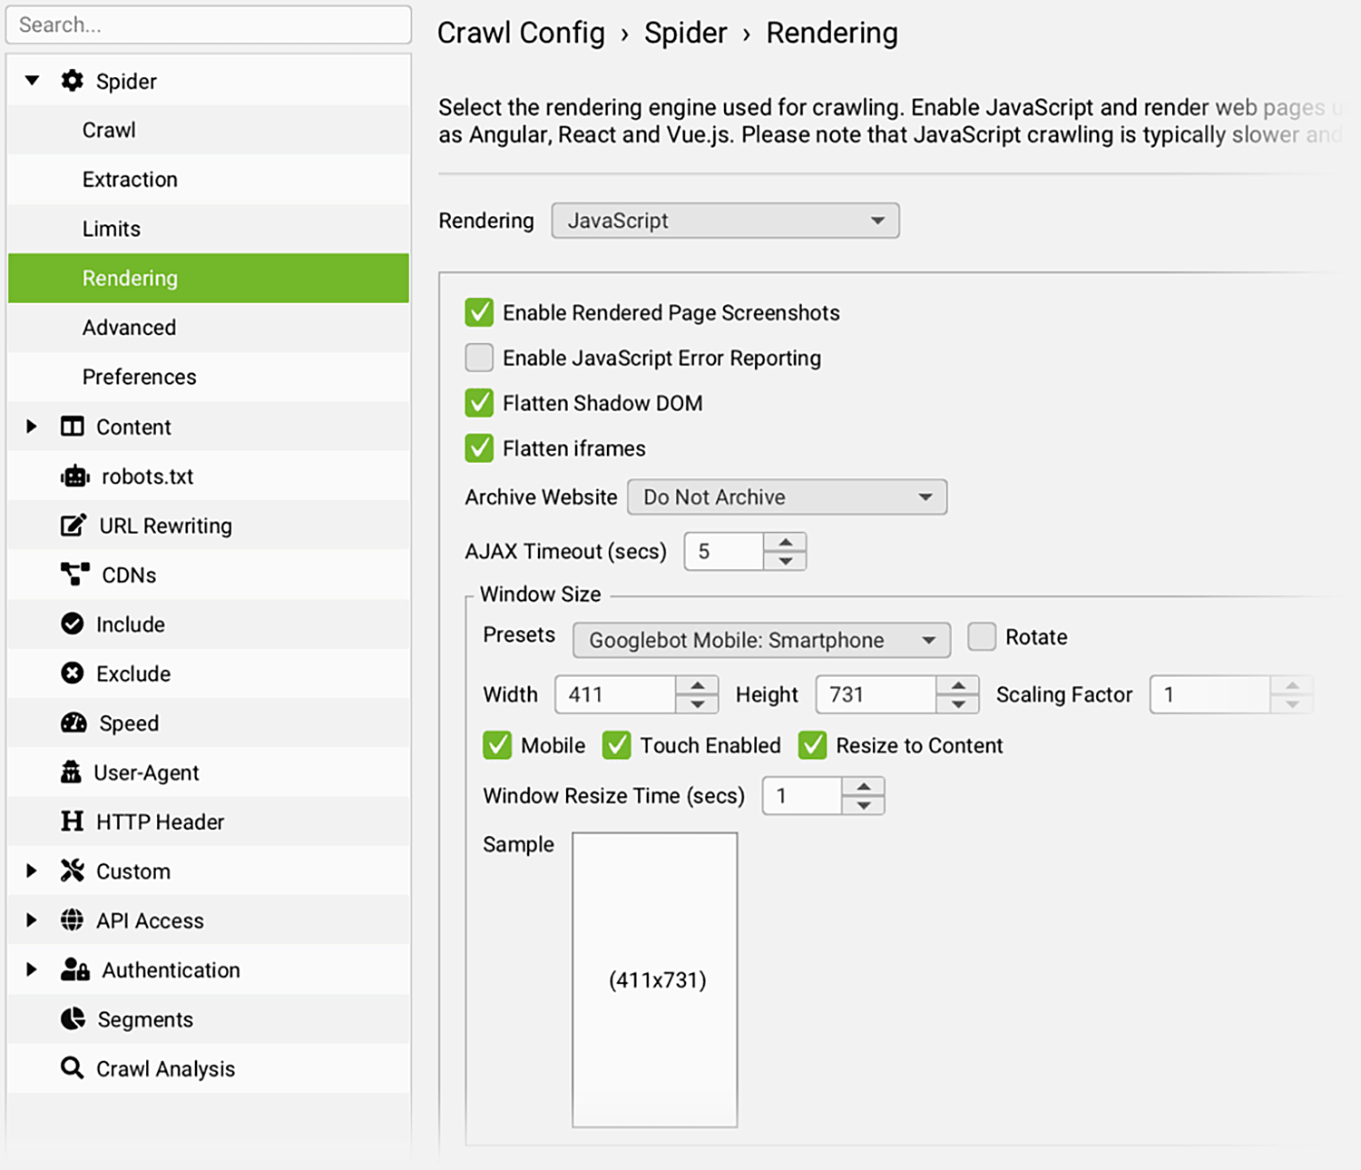Screen dimensions: 1361x1170
Task: Click the CDNs network icon
Action: click(75, 575)
